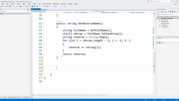
Task: Switch to the Program.cs tab
Action: 44,9
